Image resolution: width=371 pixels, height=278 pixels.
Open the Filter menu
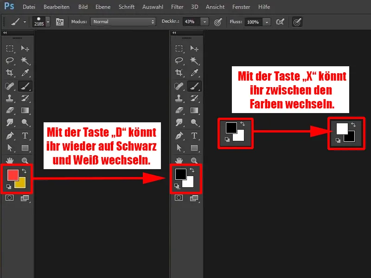click(177, 7)
